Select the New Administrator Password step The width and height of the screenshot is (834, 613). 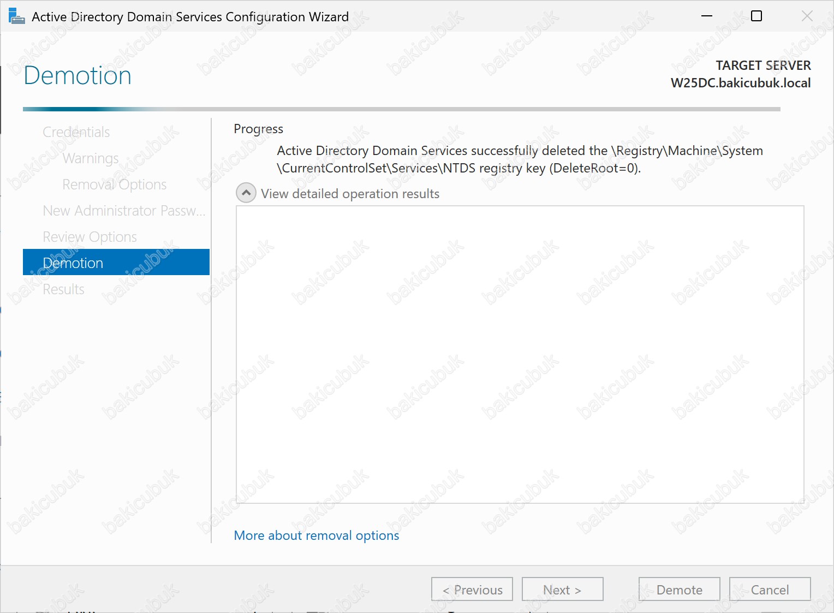click(x=124, y=211)
